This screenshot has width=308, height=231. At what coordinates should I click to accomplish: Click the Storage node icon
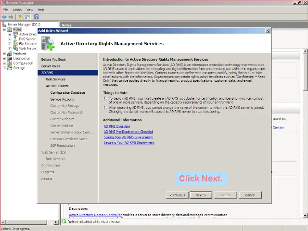pos(10,68)
